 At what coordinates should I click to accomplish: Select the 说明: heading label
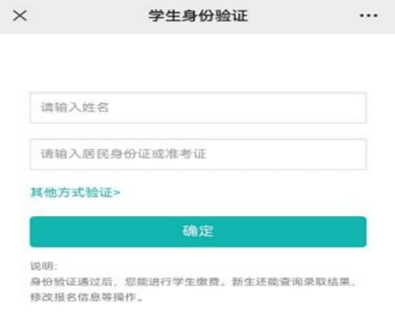pyautogui.click(x=44, y=267)
